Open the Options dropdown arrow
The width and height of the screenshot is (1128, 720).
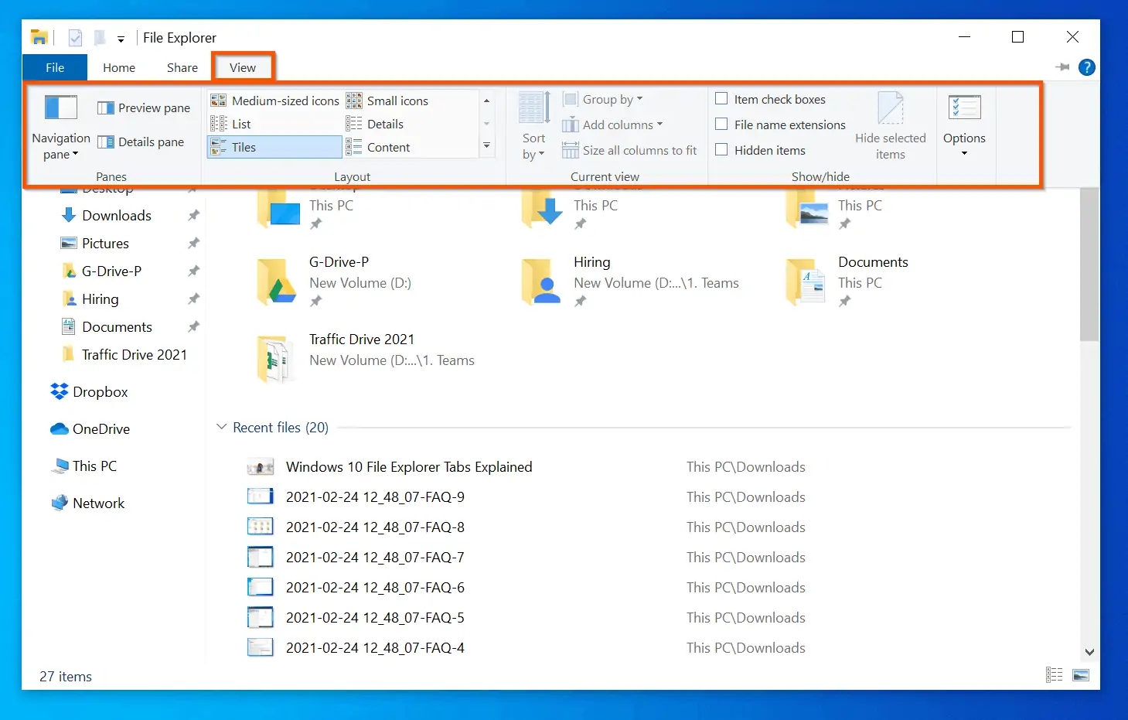964,153
